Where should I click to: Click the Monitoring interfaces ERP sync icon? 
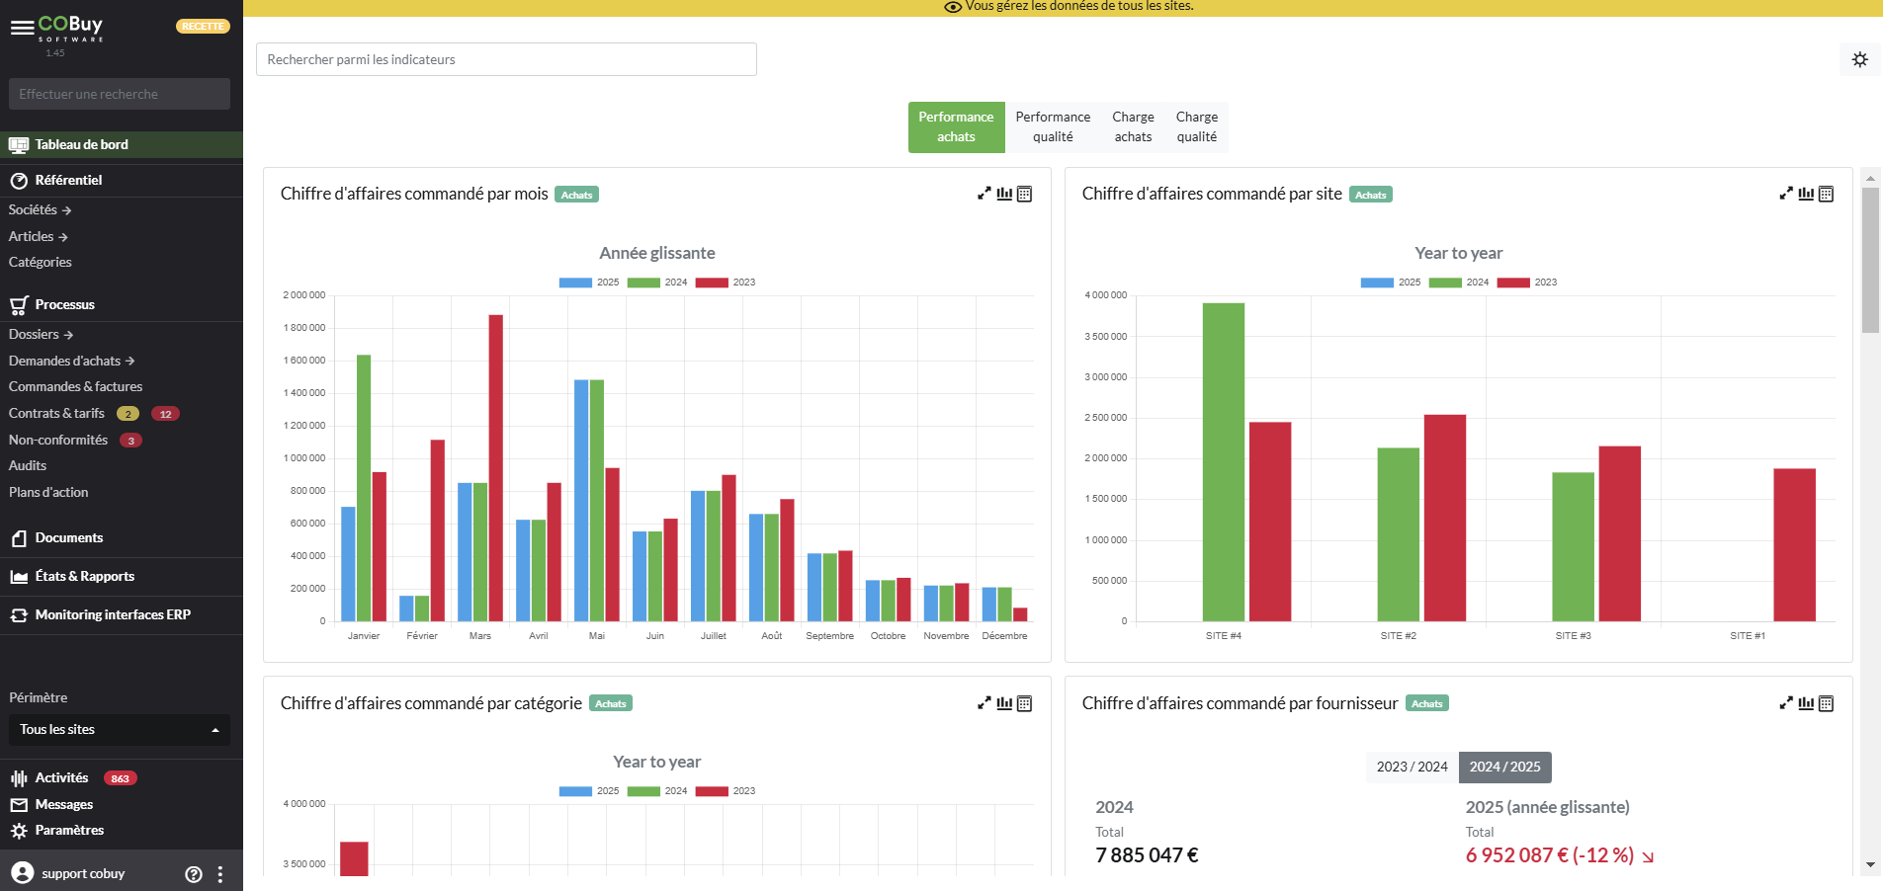click(x=19, y=615)
